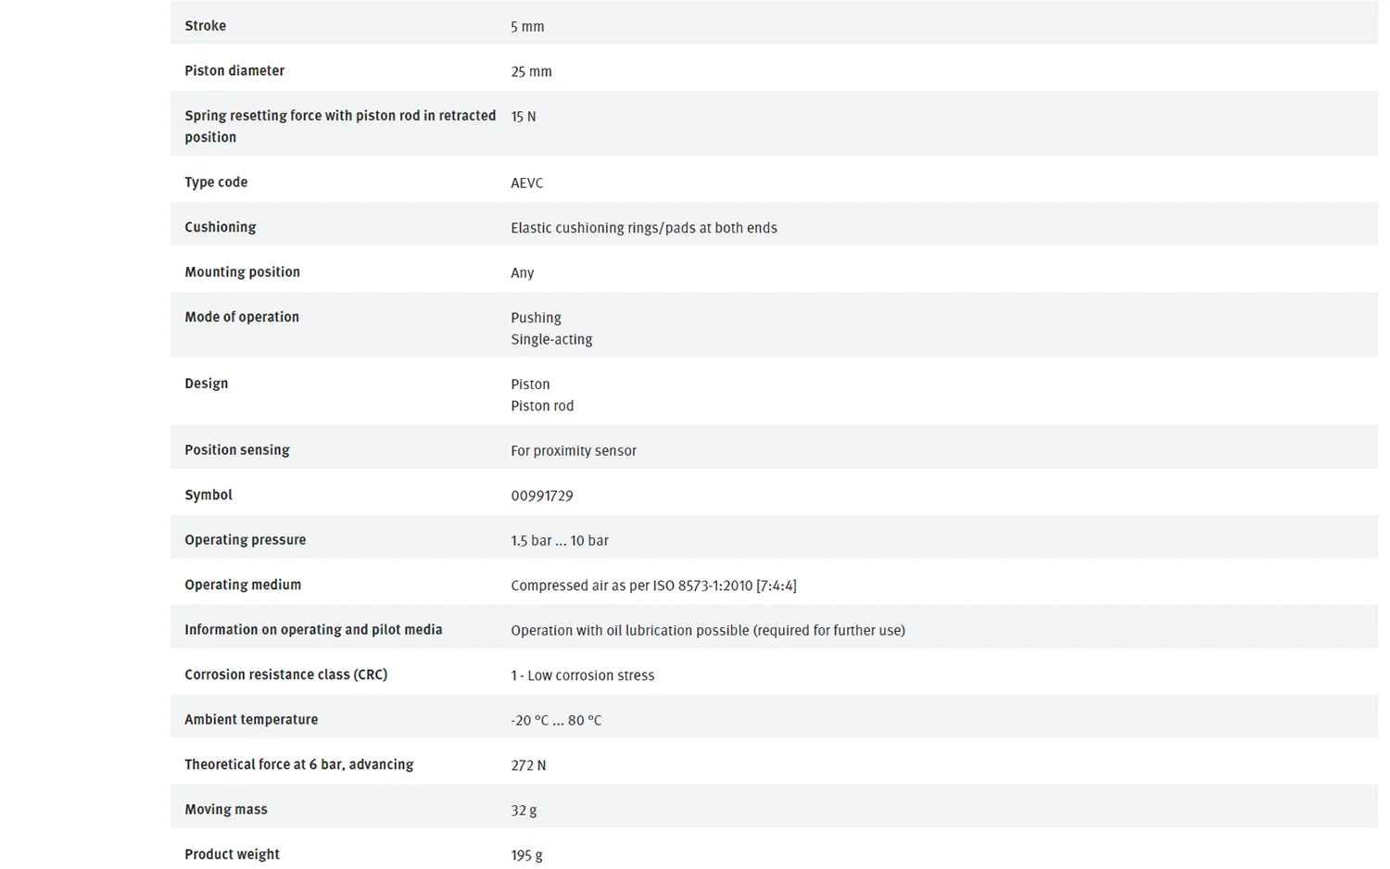Click For proximity sensor text
The width and height of the screenshot is (1390, 869).
(574, 451)
